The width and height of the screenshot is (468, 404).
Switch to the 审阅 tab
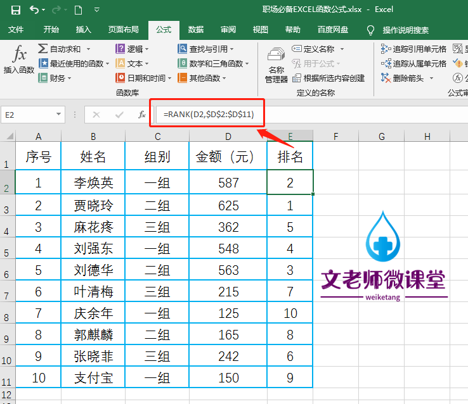tap(228, 30)
